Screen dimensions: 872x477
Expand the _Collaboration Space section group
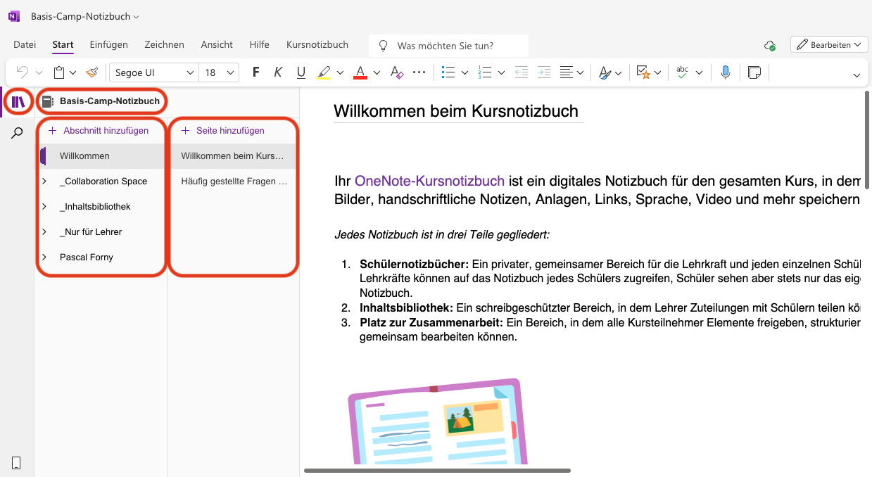tap(44, 181)
